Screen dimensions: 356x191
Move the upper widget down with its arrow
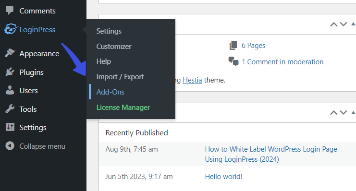pyautogui.click(x=344, y=24)
